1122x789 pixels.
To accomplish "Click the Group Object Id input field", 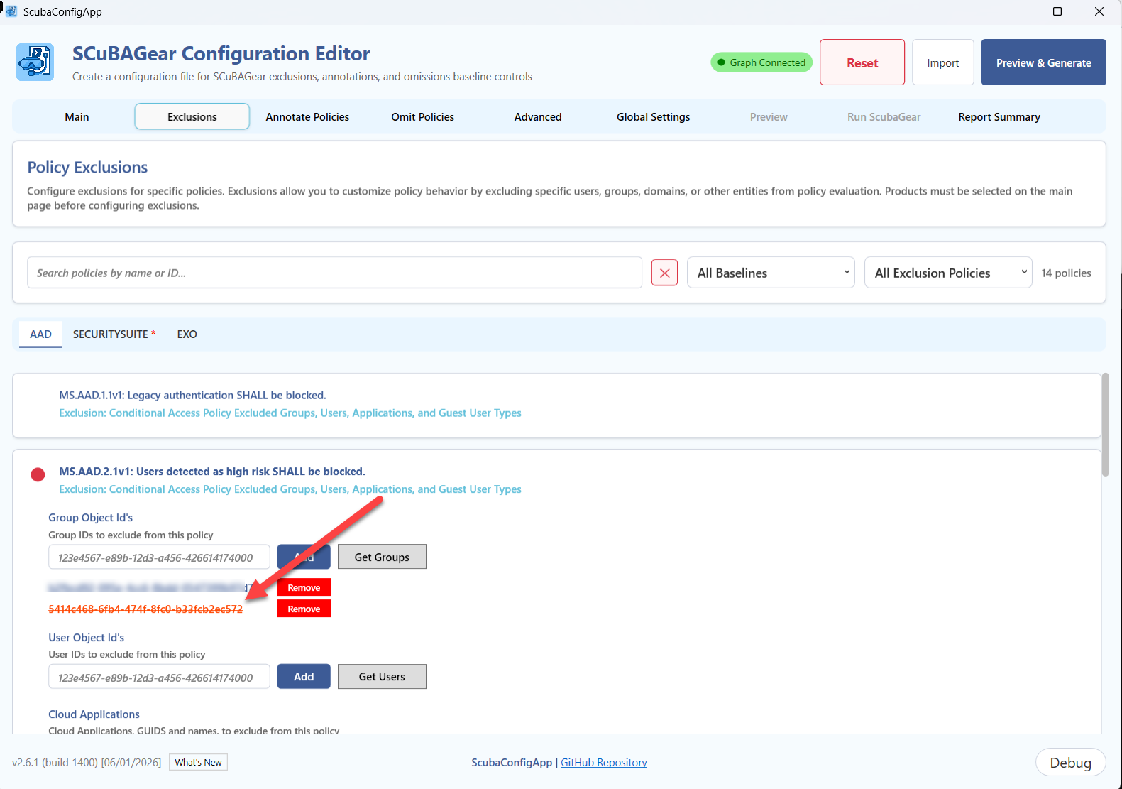I will point(159,557).
